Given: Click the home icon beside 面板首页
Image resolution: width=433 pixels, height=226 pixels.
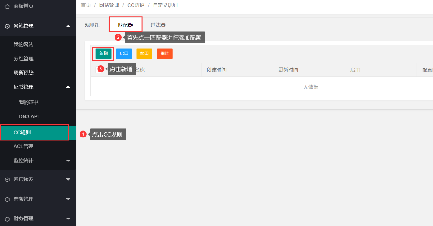Looking at the screenshot, I should point(7,7).
